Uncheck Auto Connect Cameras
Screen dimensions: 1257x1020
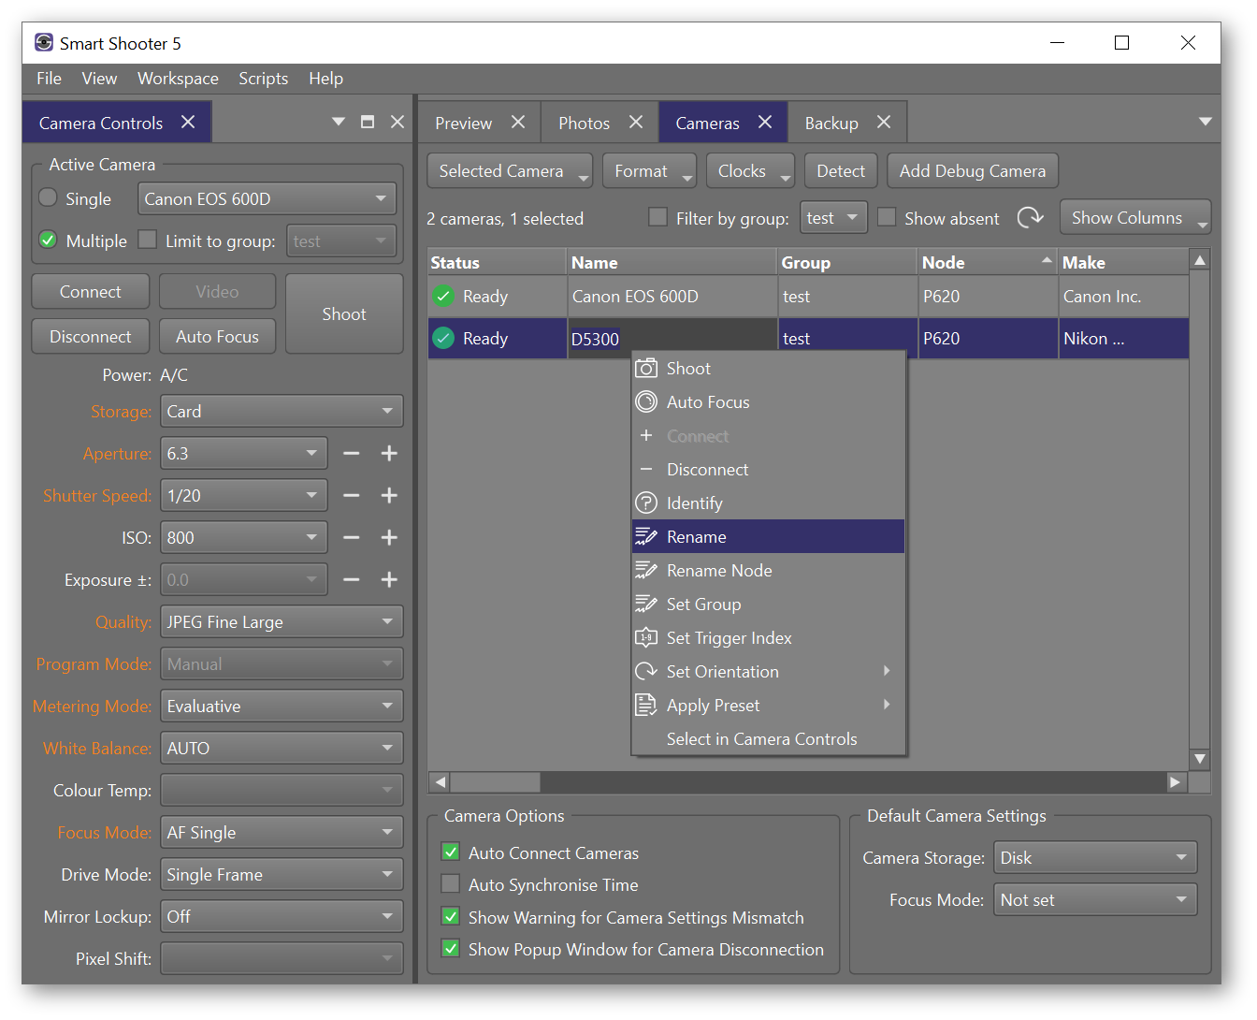point(451,852)
